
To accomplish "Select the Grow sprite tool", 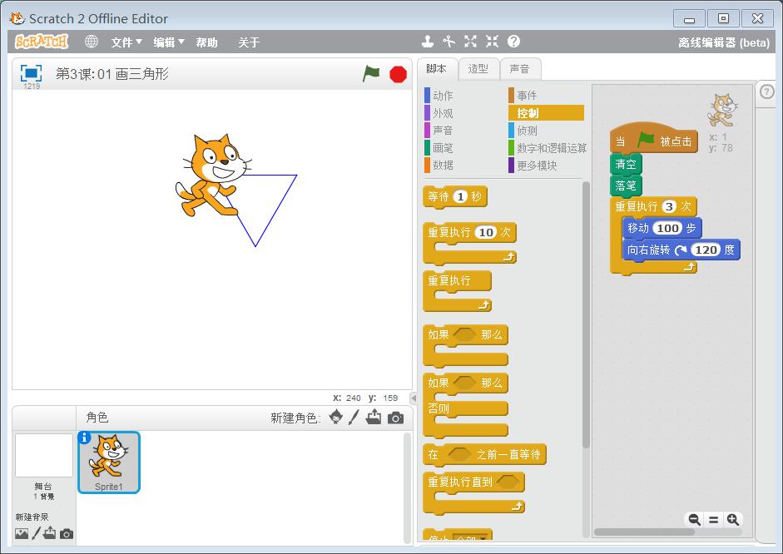I will click(470, 42).
